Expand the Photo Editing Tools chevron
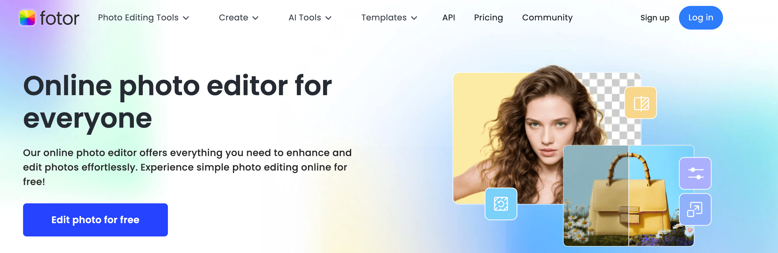The width and height of the screenshot is (778, 253). point(186,18)
